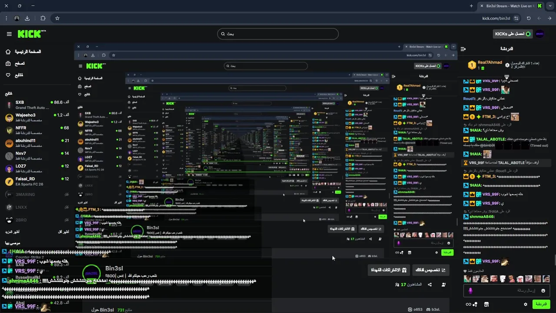The width and height of the screenshot is (556, 313).
Task: Open Faisal_RD channel in sidebar
Action: pos(37,181)
